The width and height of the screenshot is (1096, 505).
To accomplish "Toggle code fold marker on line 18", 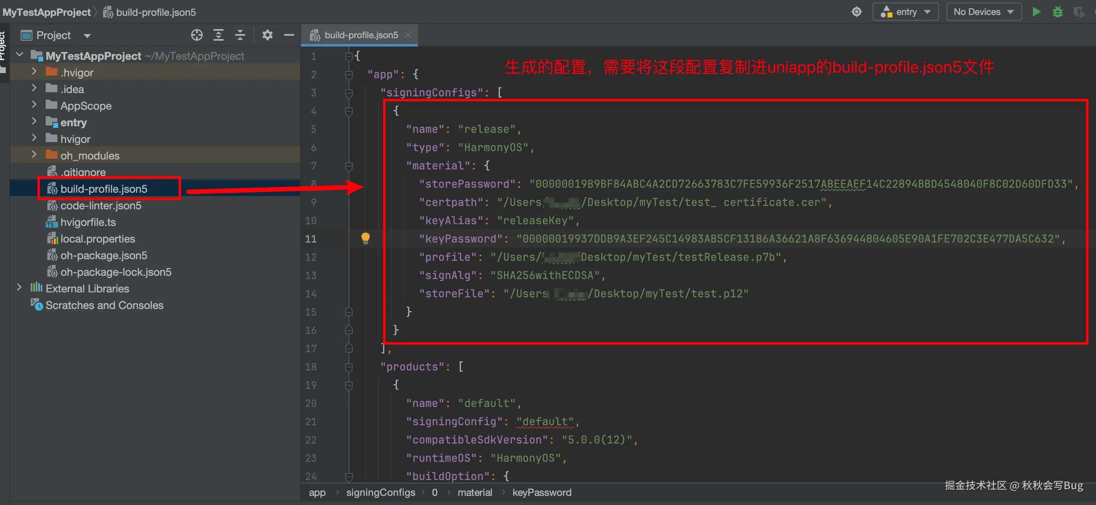I will 349,367.
